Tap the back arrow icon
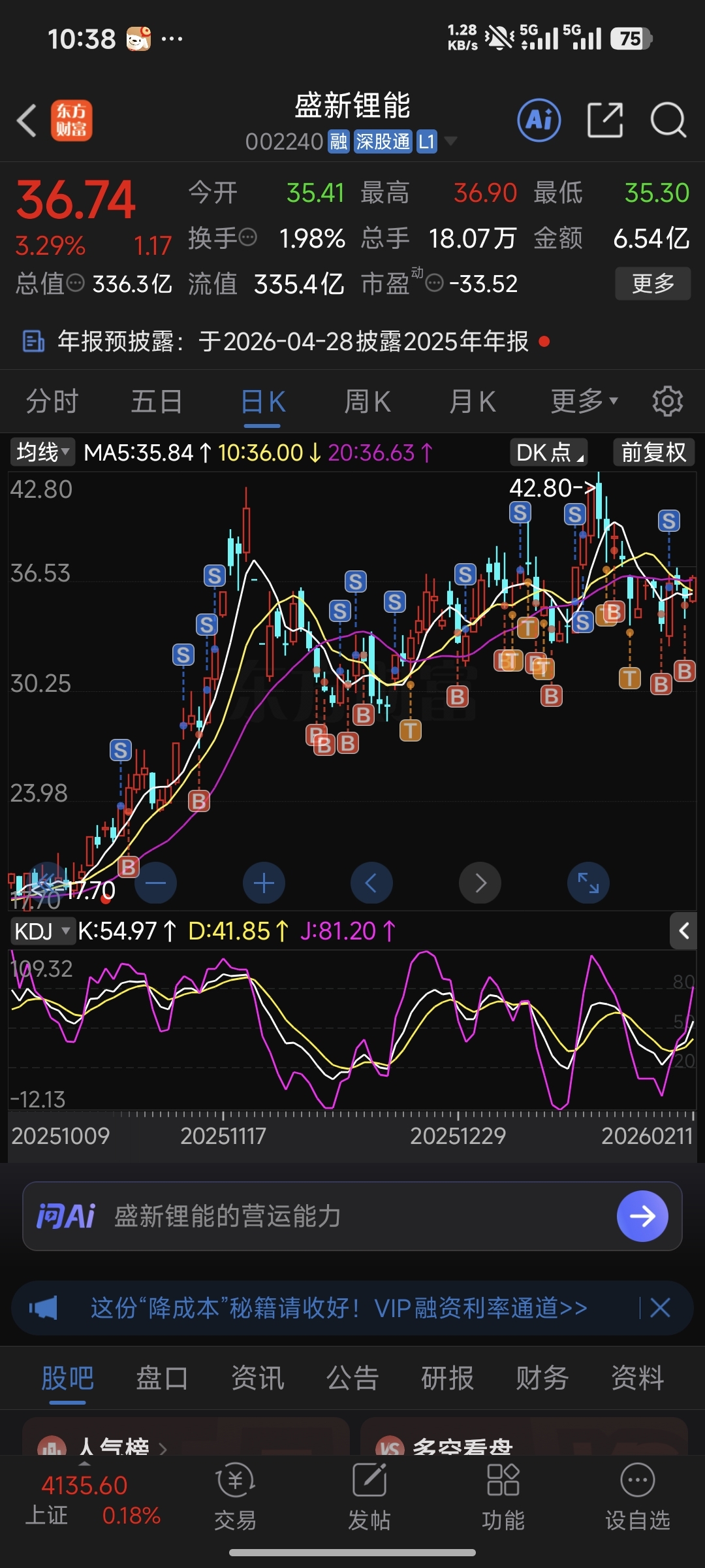This screenshot has width=705, height=1568. pos(26,121)
